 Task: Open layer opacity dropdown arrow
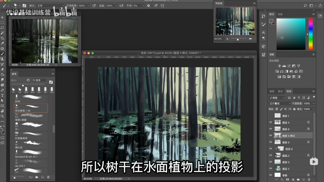313,103
